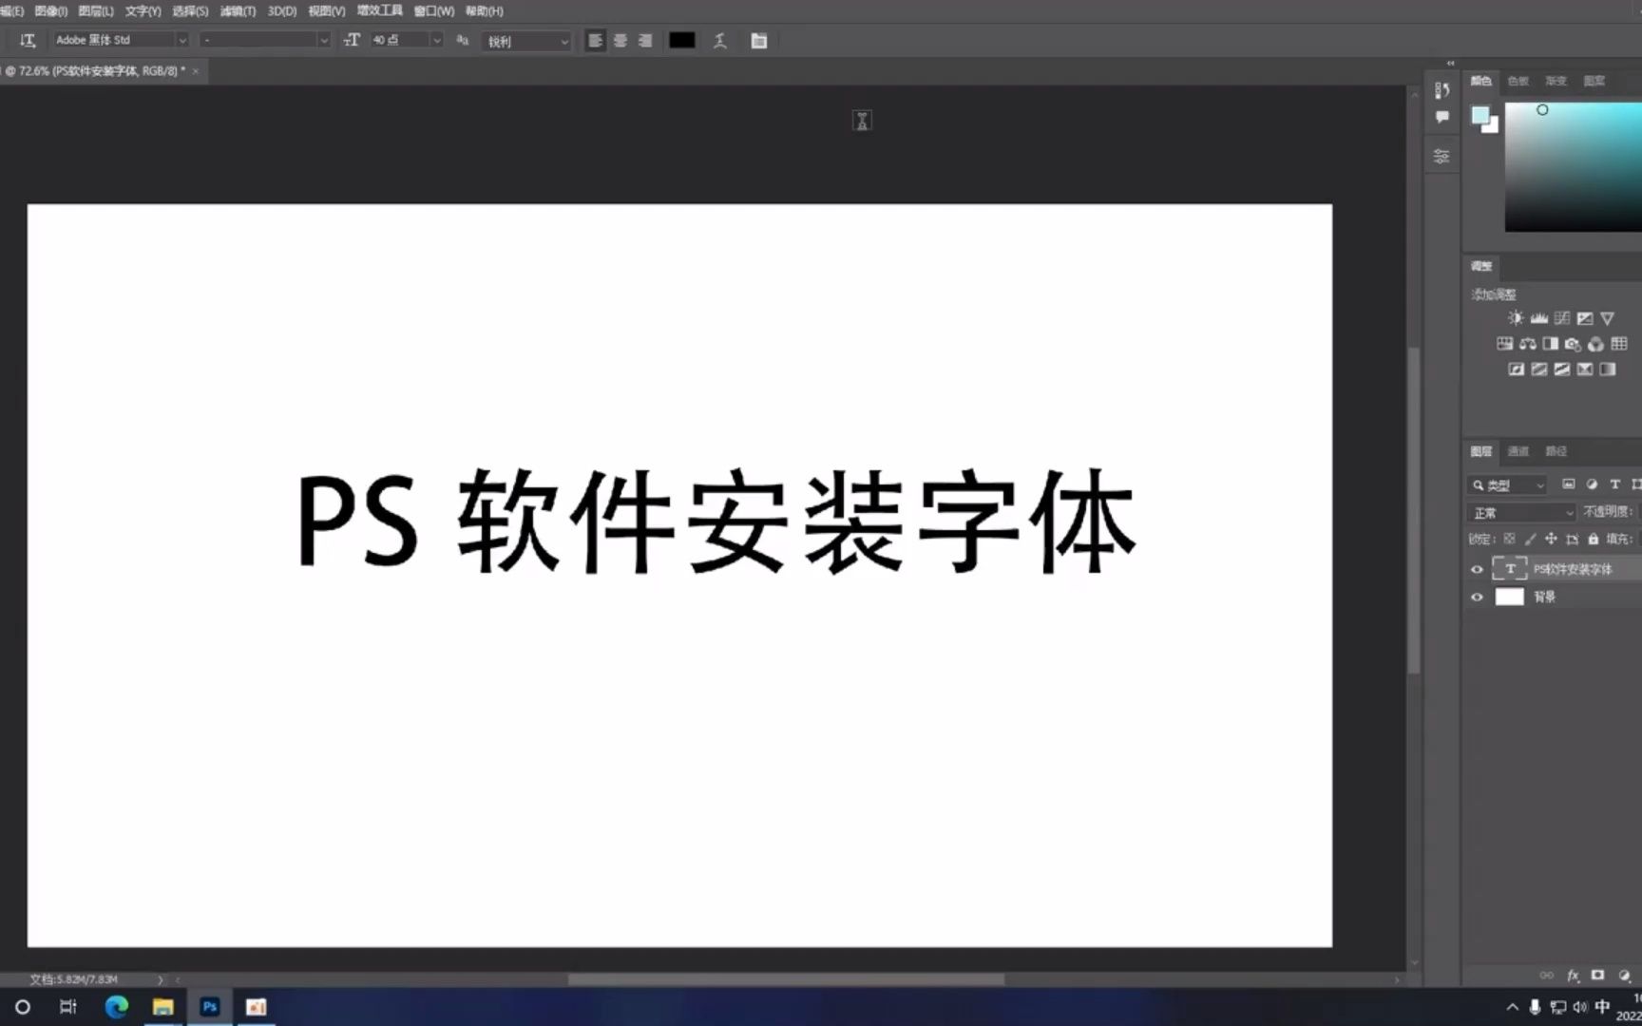Open the font style dropdown

264,40
